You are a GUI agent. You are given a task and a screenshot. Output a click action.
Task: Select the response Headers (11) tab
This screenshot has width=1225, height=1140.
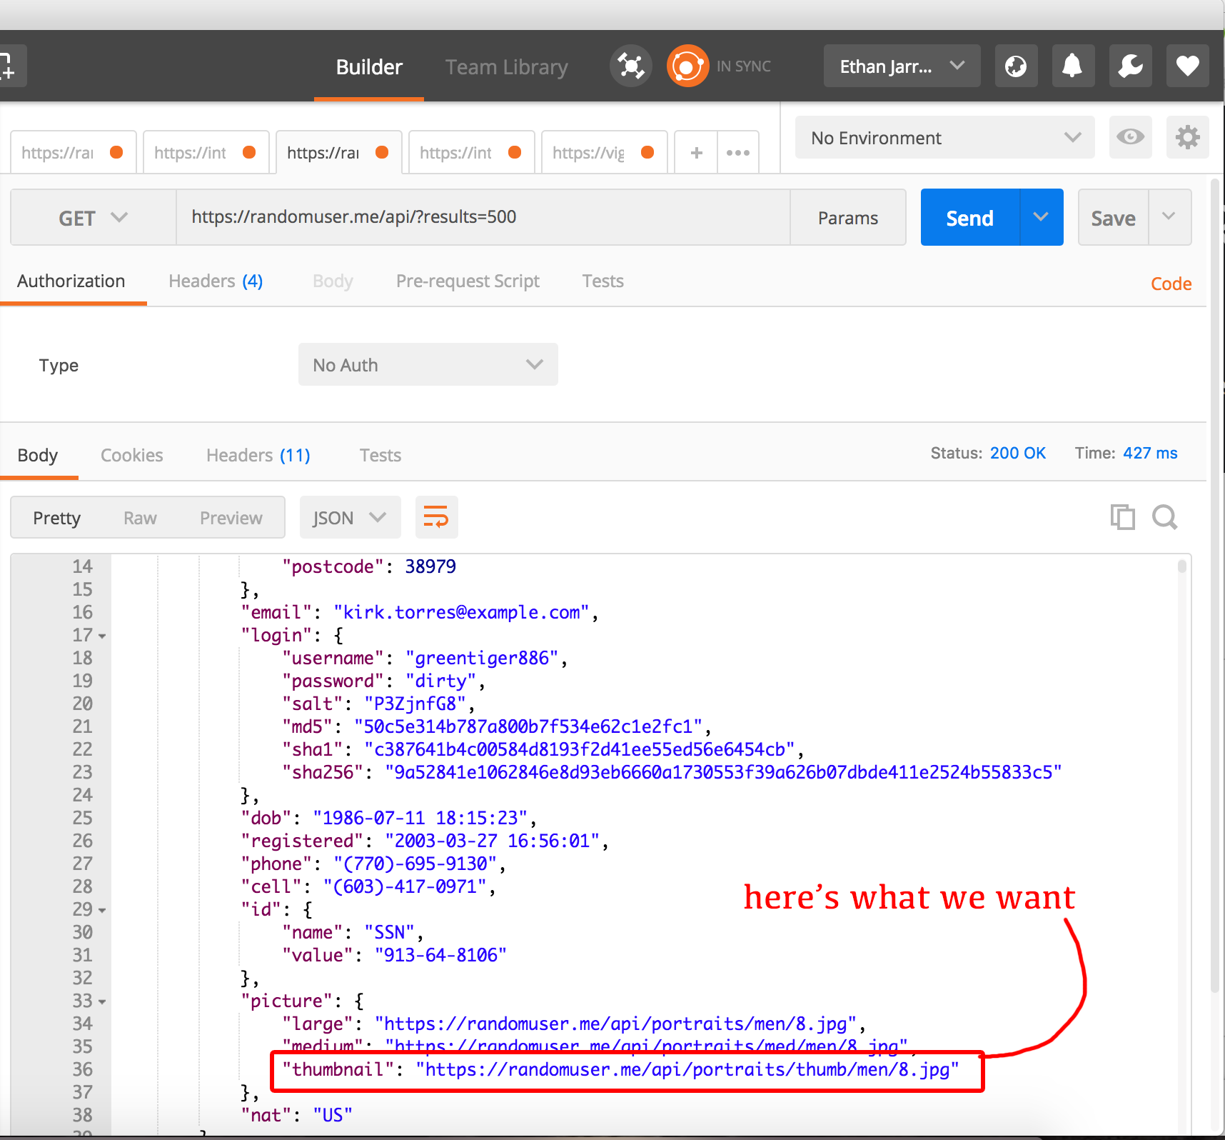point(258,455)
